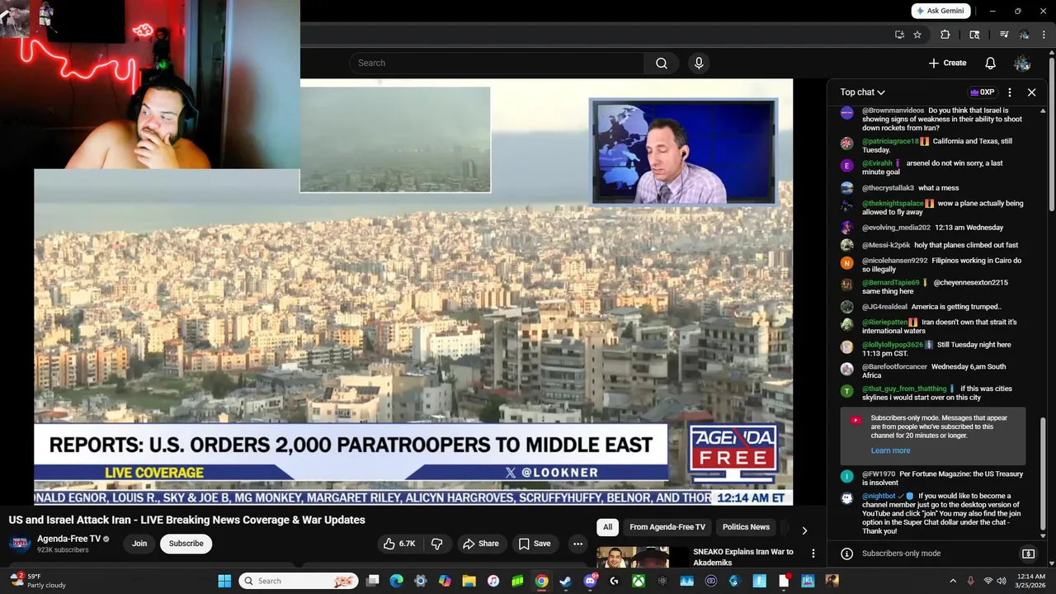Screen dimensions: 1056x594
Task: Like the video with thumbs up
Action: click(x=399, y=544)
